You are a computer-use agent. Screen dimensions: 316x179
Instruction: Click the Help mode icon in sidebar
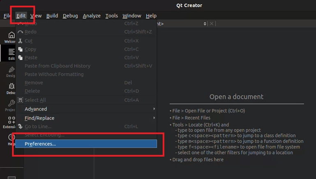tap(11, 139)
